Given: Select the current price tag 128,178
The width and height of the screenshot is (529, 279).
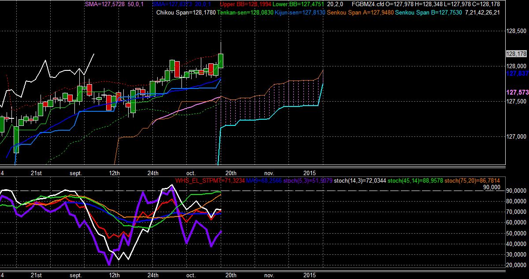Looking at the screenshot, I should [x=517, y=54].
